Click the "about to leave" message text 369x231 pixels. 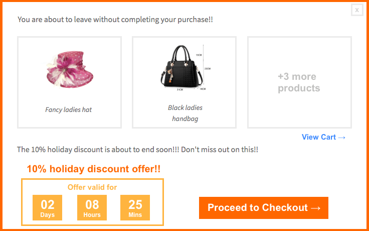pos(115,20)
